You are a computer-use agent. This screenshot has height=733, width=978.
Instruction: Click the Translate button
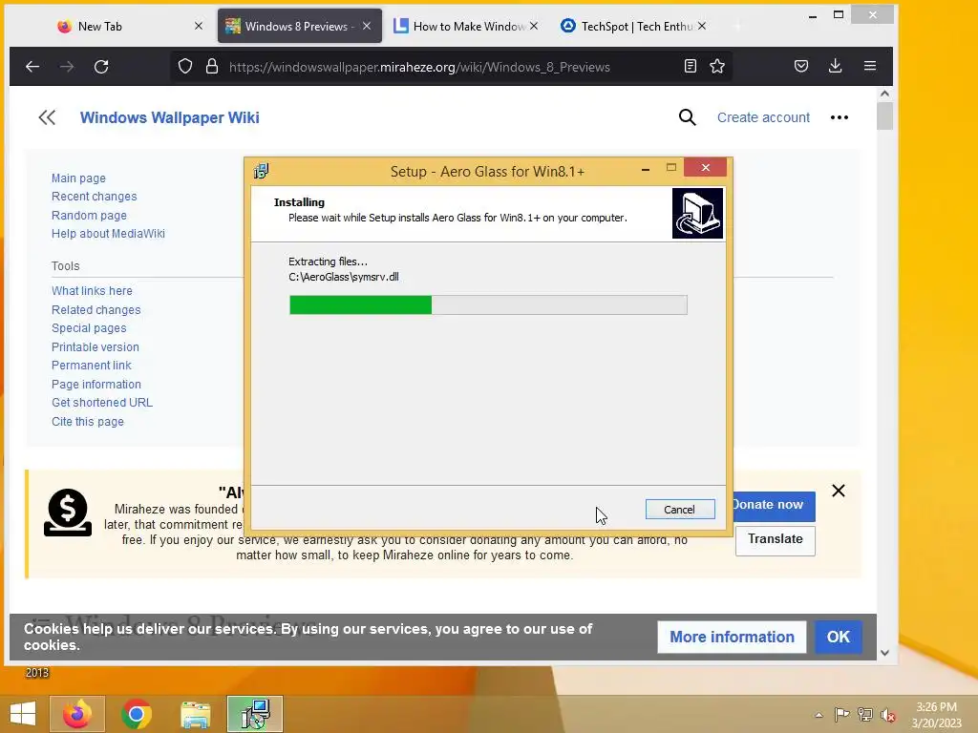776,540
